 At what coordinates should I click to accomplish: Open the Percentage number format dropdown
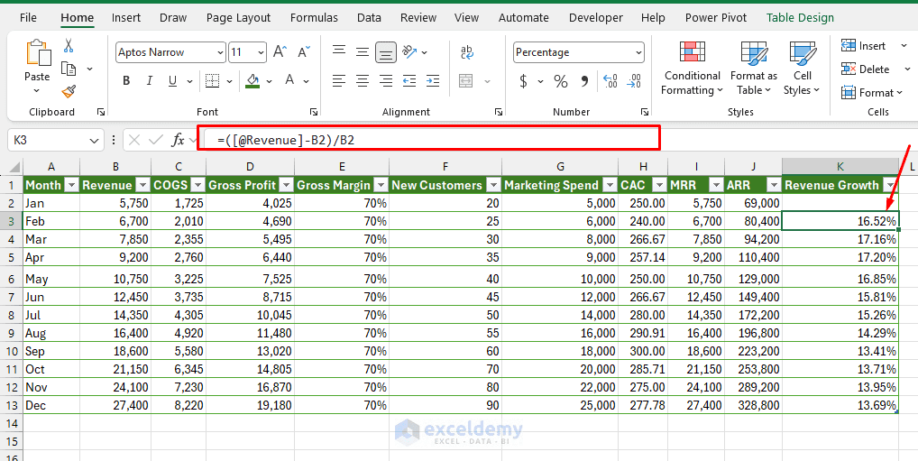(638, 52)
